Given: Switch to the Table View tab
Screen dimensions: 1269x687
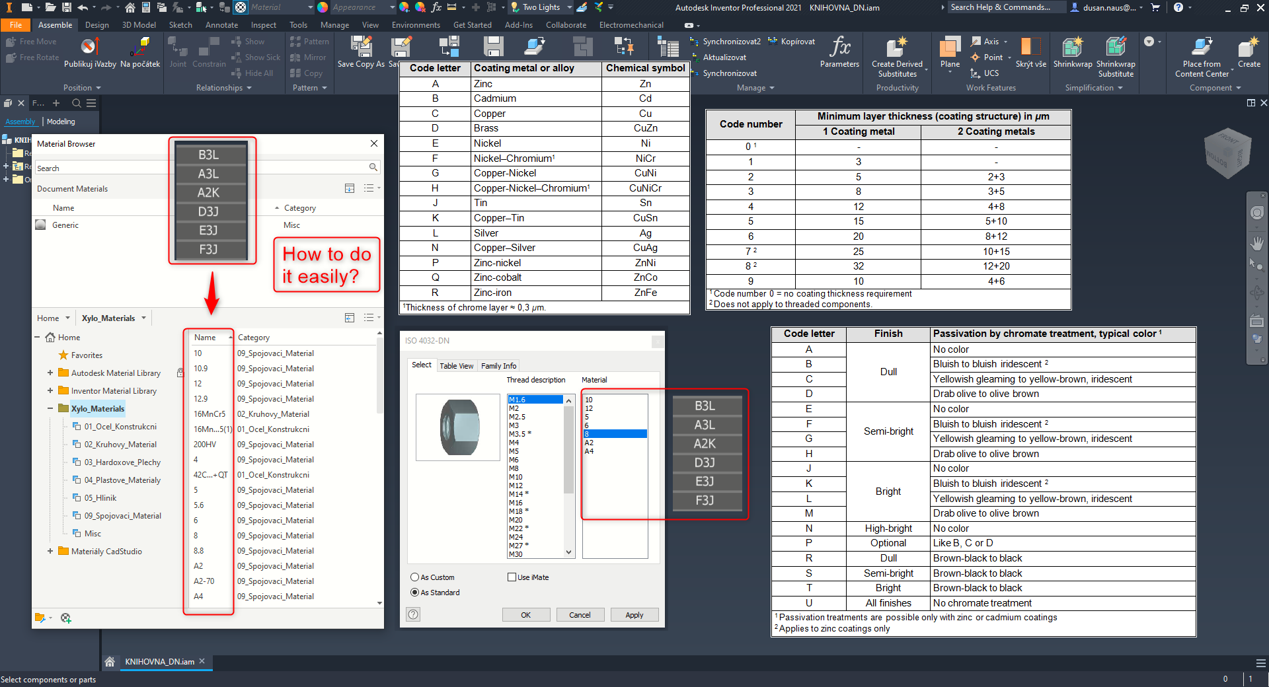Looking at the screenshot, I should 456,365.
